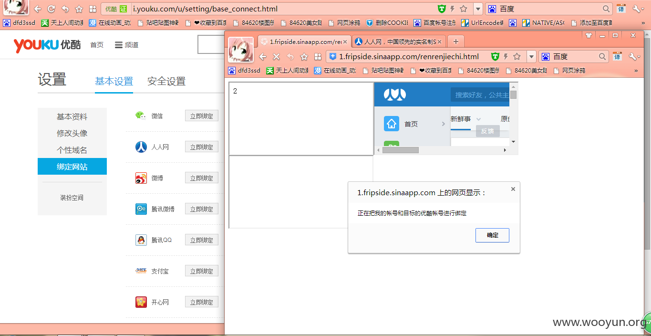This screenshot has width=651, height=336.
Task: Close the 人人网 browser tab
Action: click(441, 42)
